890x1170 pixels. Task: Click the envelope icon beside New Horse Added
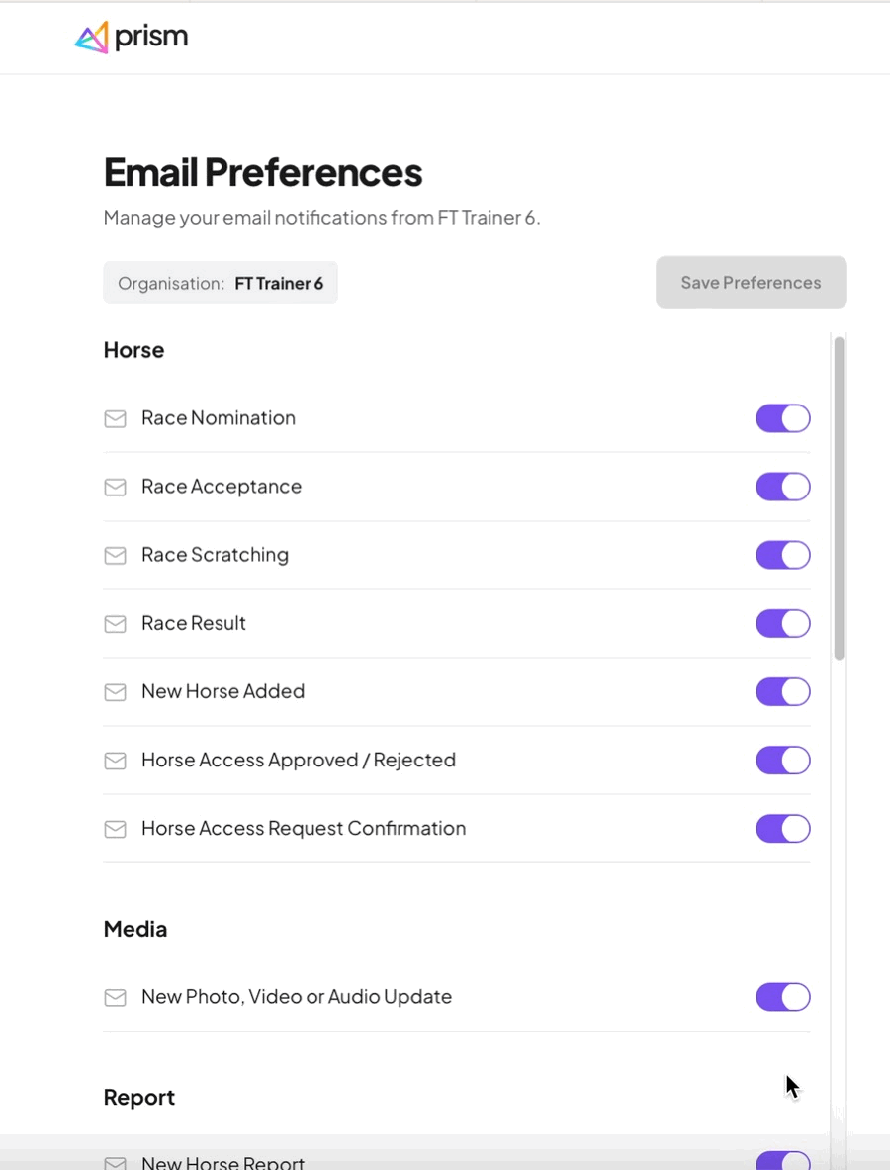click(115, 692)
